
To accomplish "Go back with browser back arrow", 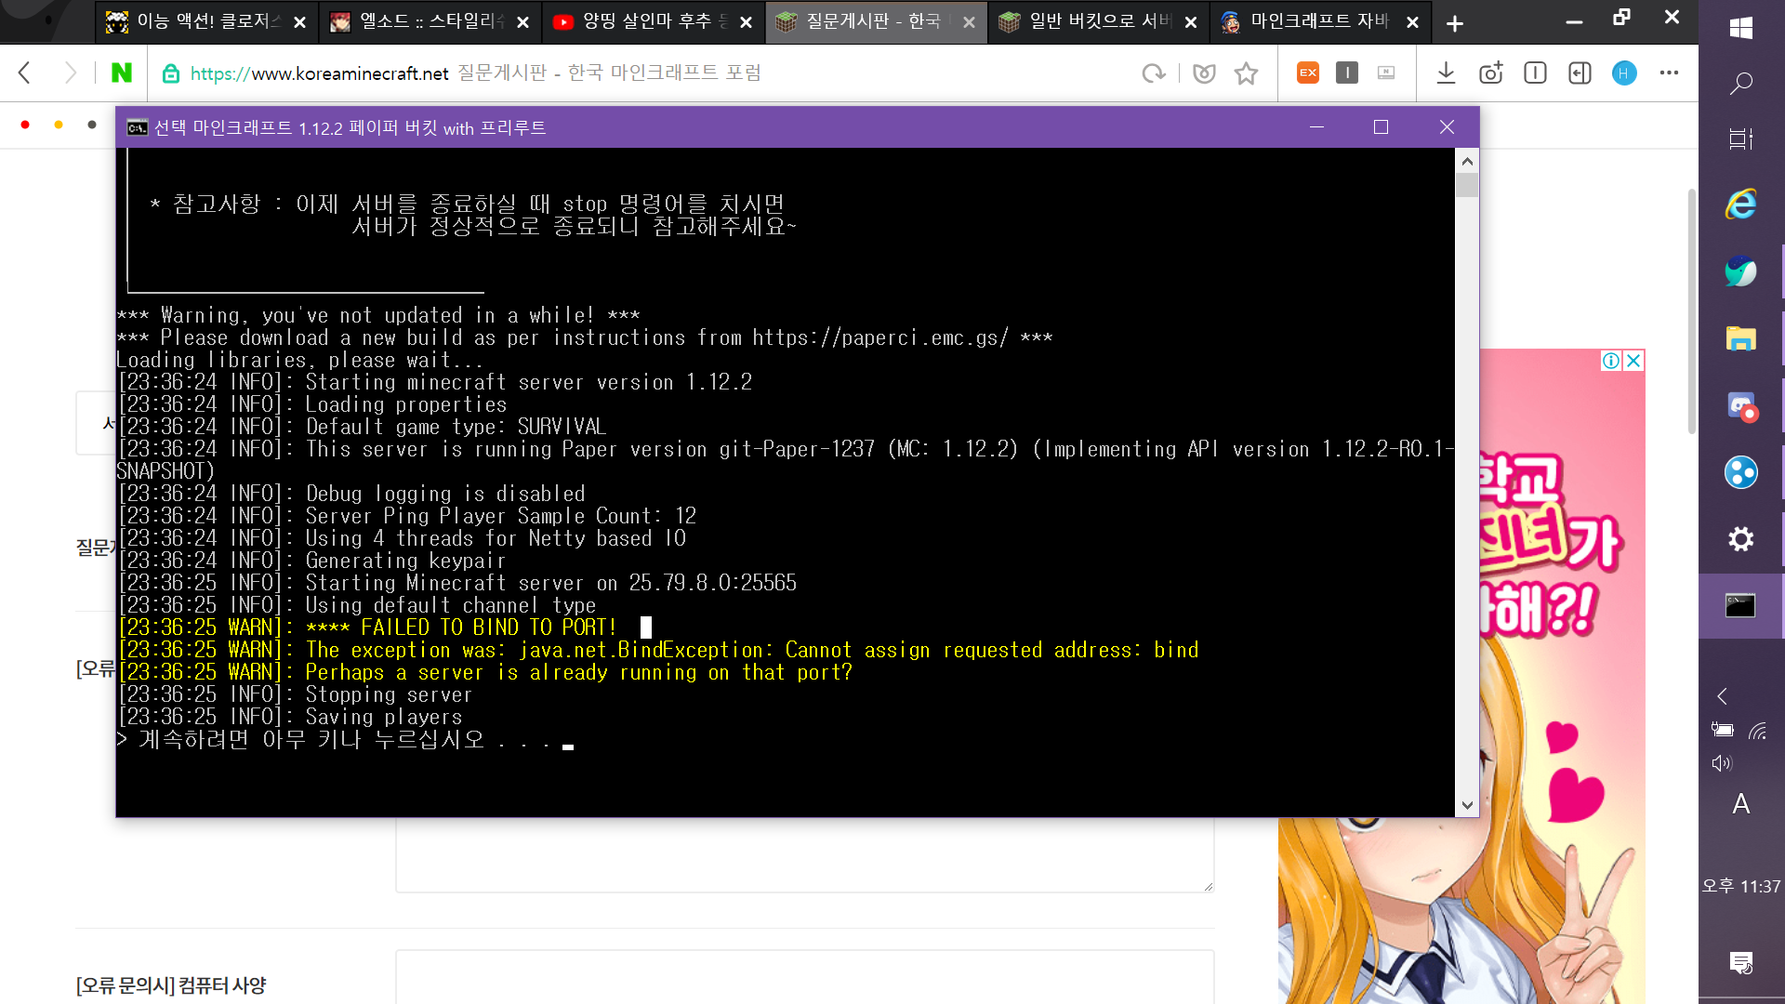I will pos(25,73).
